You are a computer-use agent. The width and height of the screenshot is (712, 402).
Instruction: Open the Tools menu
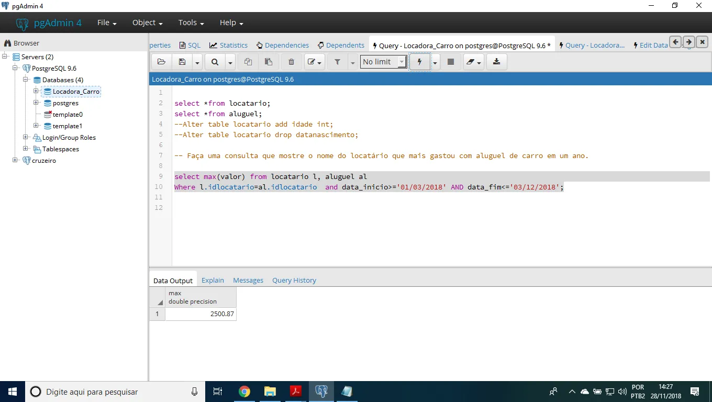(x=191, y=23)
